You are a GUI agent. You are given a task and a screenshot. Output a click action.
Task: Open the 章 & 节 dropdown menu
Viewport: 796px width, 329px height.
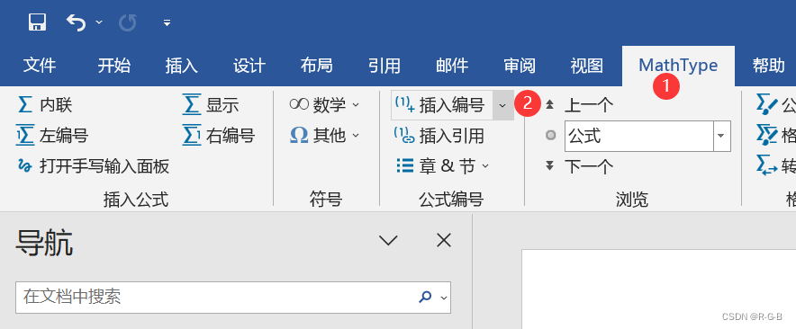[442, 165]
